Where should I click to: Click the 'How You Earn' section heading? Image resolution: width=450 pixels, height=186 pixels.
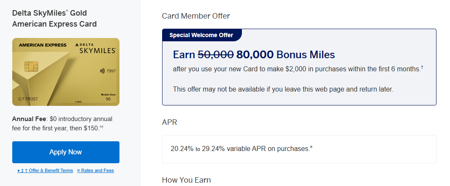(x=186, y=180)
